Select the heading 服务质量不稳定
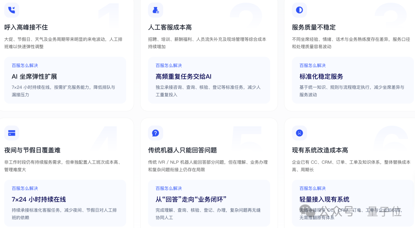The height and width of the screenshot is (228, 415). [x=314, y=28]
